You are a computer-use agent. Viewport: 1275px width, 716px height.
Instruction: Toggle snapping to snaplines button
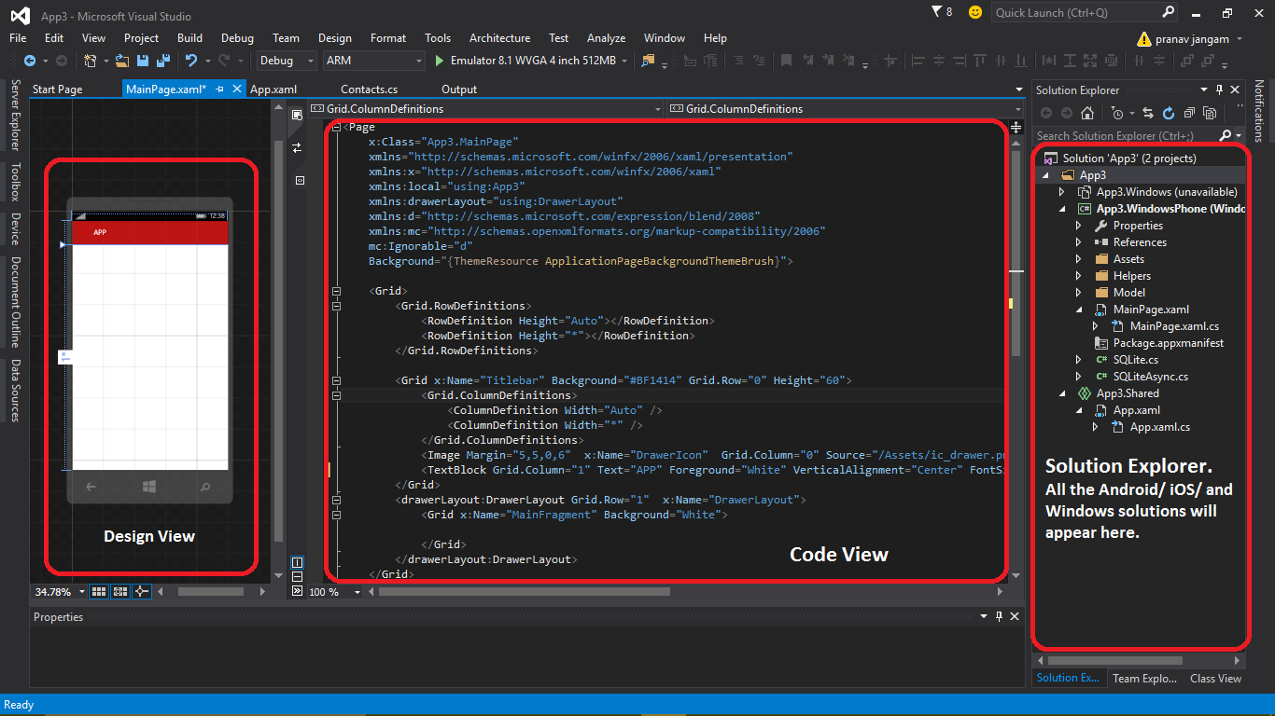coord(141,591)
